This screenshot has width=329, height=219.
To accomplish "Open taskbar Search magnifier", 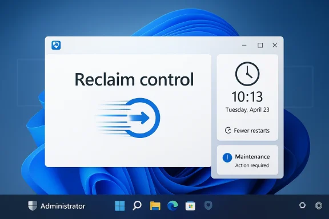I will pos(137,205).
